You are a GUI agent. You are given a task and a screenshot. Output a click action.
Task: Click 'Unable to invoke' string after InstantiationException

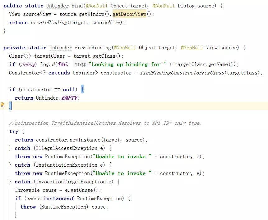(122, 173)
